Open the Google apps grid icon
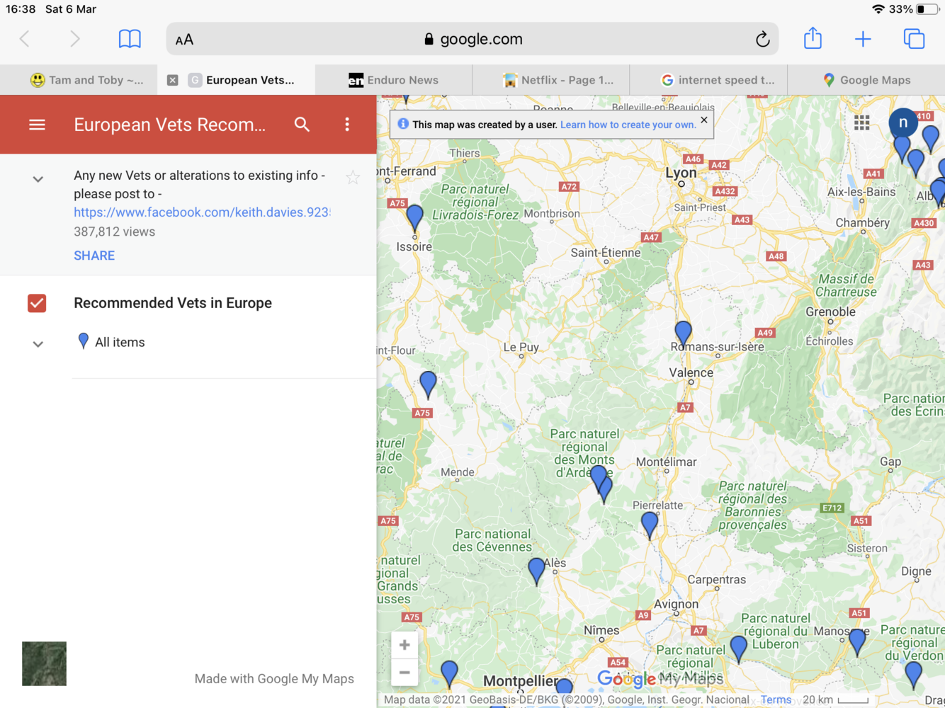 coord(861,123)
